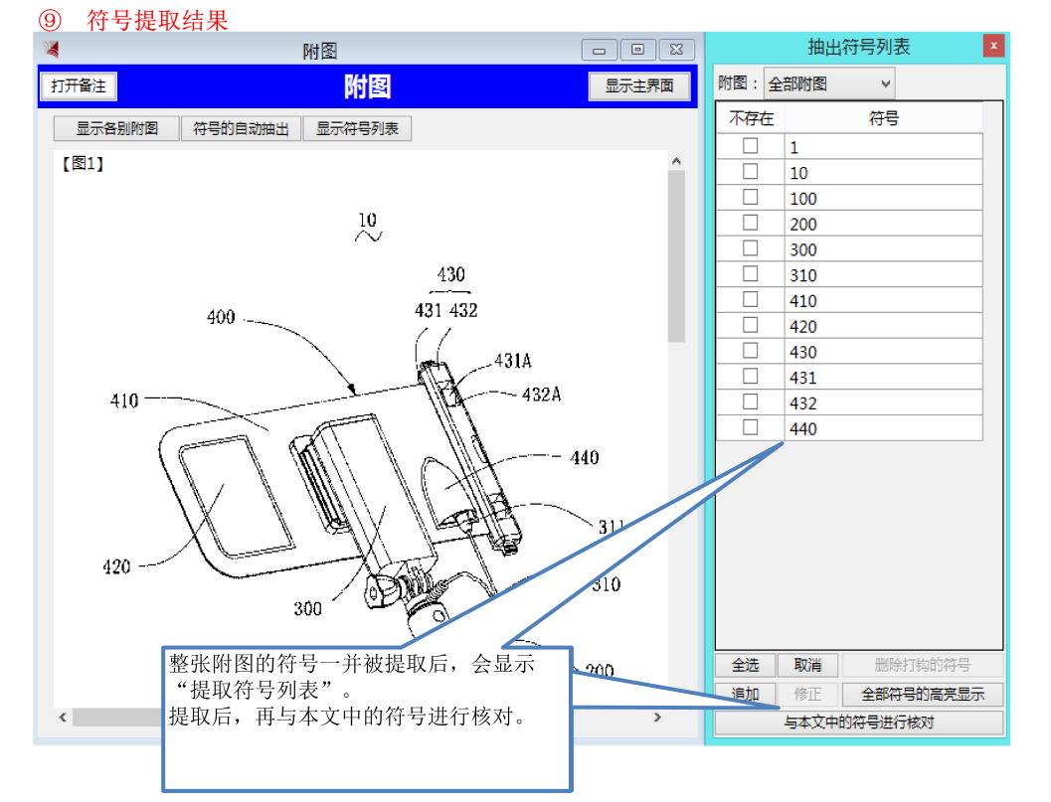This screenshot has height=802, width=1051.
Task: Select the symbol cell reading 430
Action: [x=883, y=352]
